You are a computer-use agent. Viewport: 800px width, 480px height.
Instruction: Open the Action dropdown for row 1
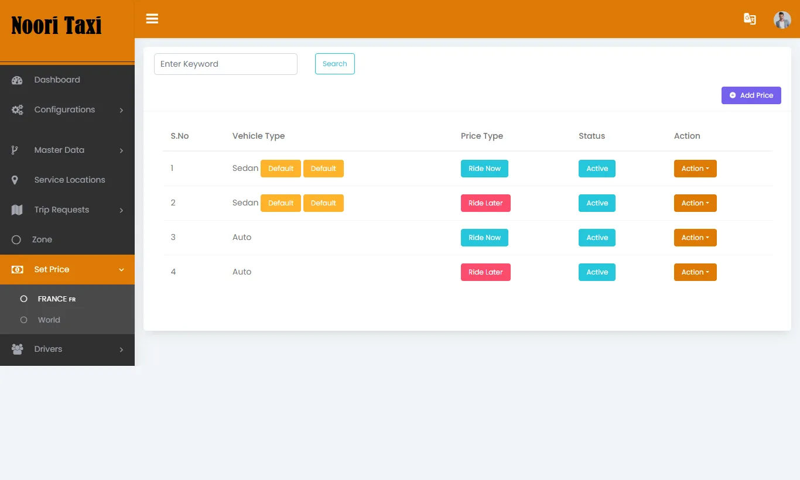click(x=695, y=168)
